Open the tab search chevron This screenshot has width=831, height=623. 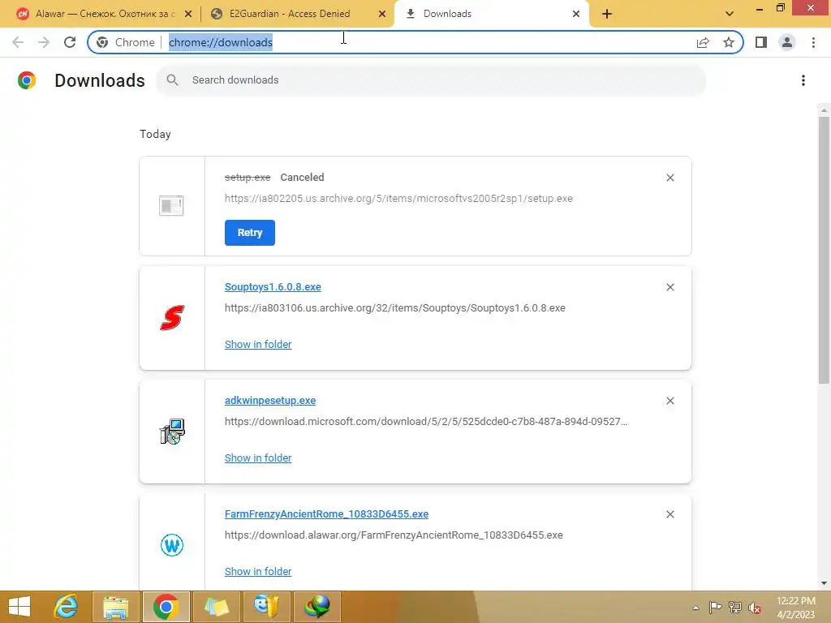click(730, 14)
